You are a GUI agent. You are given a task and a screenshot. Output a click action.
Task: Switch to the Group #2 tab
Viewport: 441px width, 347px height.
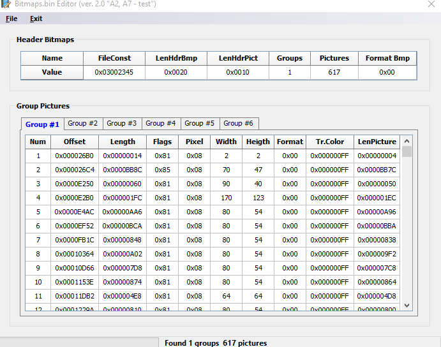point(82,123)
